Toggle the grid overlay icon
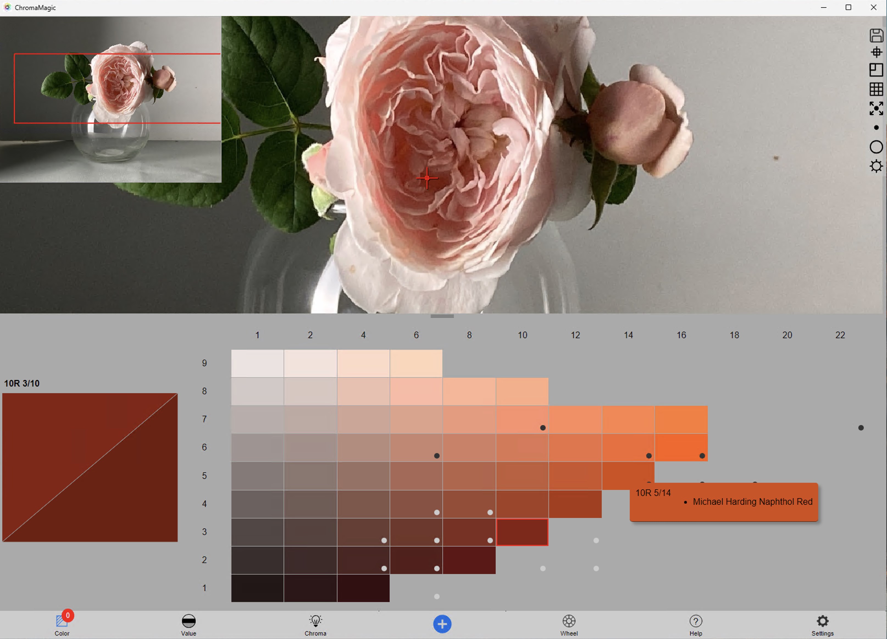The image size is (887, 639). tap(877, 89)
